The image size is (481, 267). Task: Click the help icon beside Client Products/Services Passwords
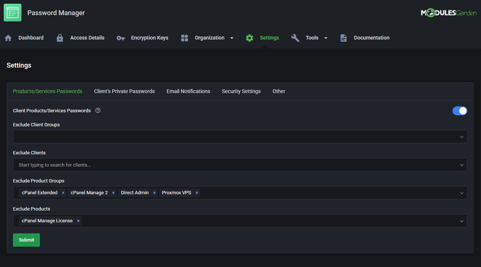click(98, 110)
